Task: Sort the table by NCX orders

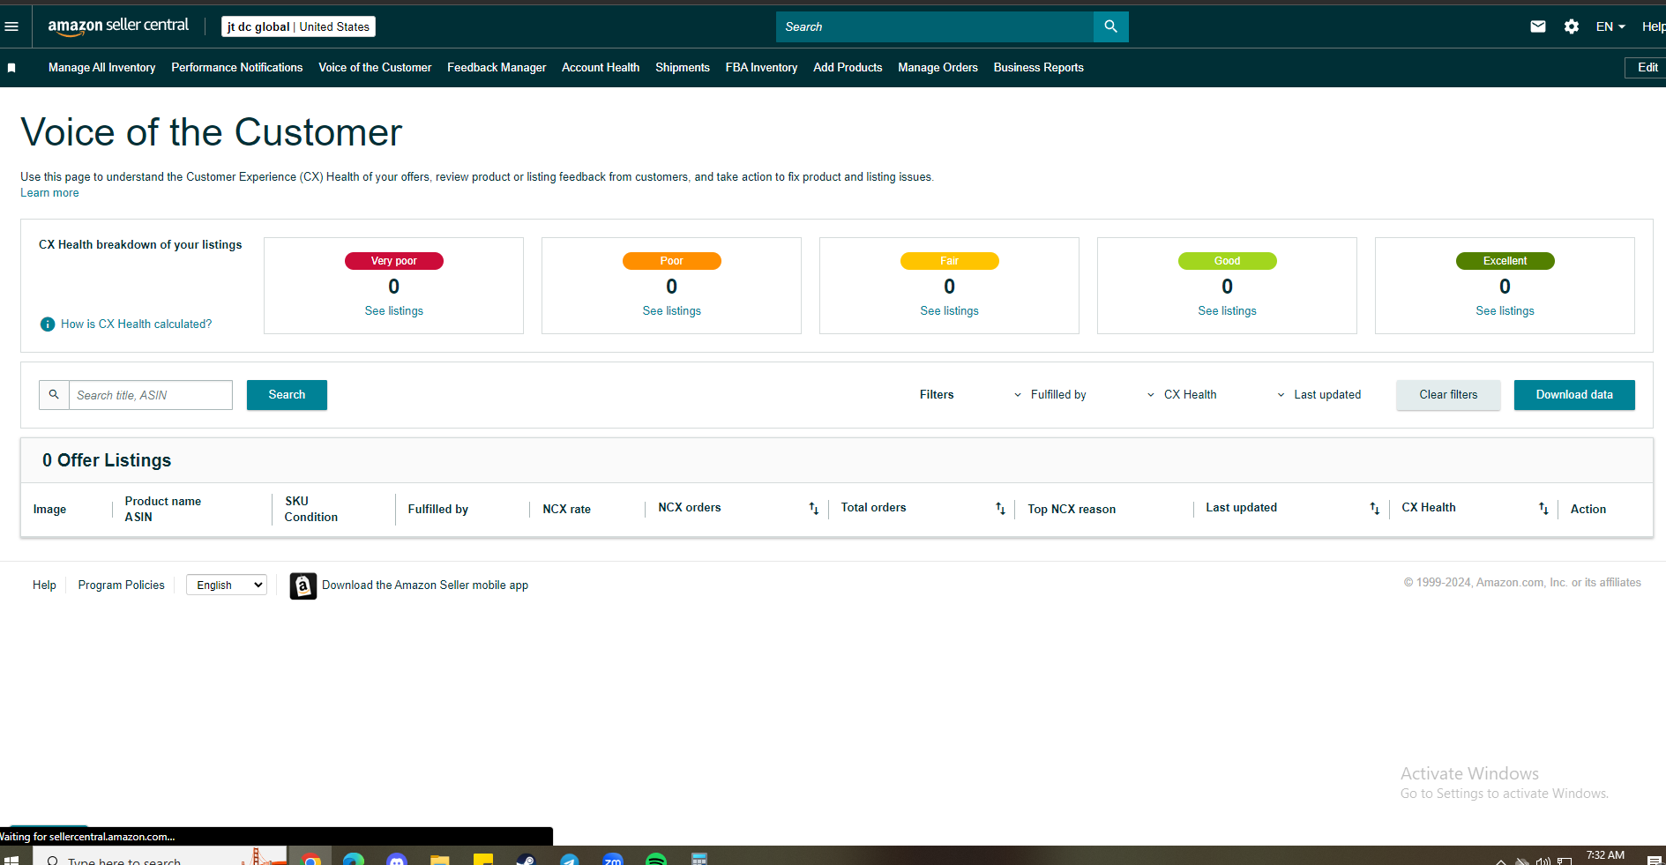Action: tap(813, 509)
